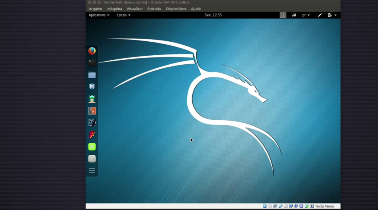The image size is (378, 210).
Task: Open Maltego from the dock
Action: [x=92, y=123]
